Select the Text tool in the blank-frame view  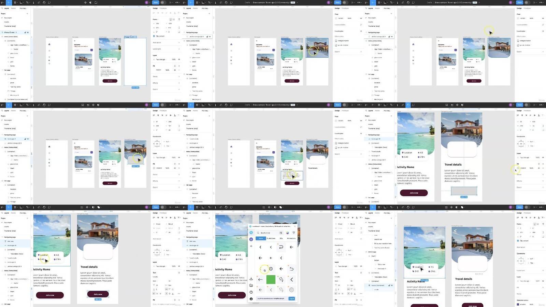(33, 2)
